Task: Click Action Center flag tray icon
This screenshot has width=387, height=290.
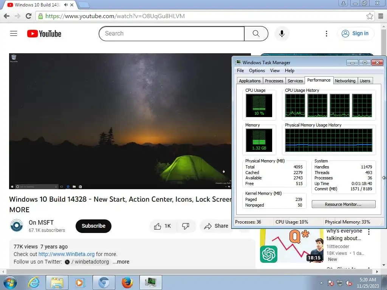Action: pos(331,283)
